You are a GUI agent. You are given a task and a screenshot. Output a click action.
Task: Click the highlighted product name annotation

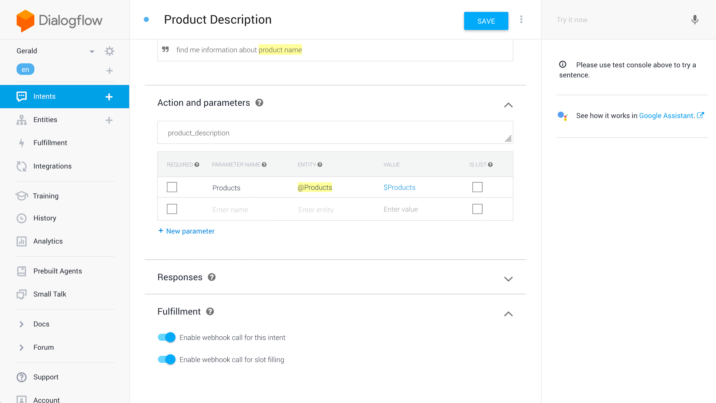280,50
